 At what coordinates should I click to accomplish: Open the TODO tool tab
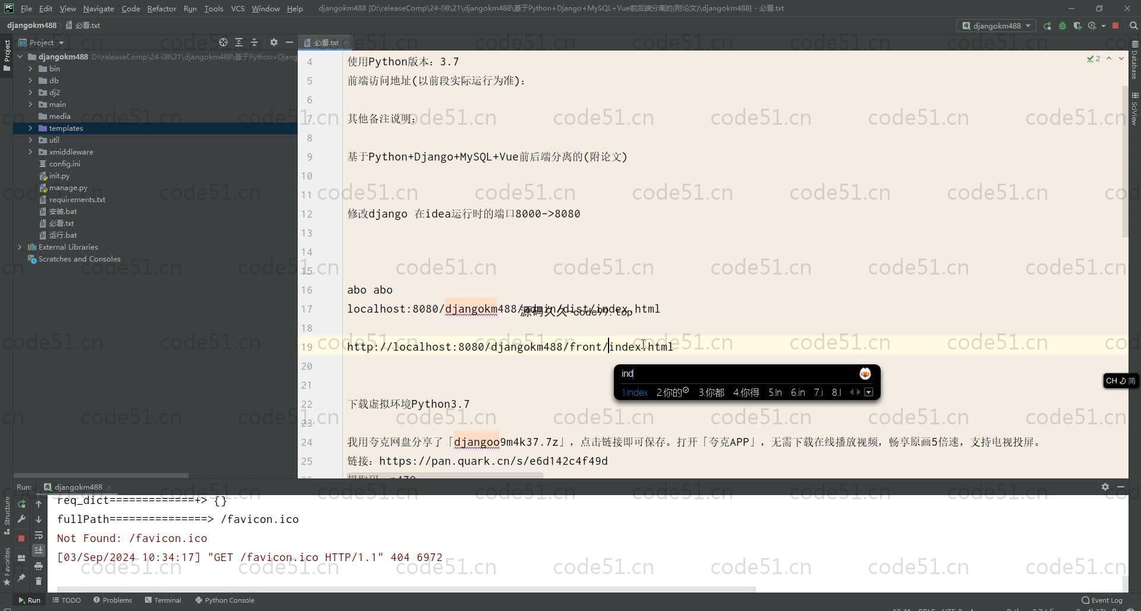(67, 600)
